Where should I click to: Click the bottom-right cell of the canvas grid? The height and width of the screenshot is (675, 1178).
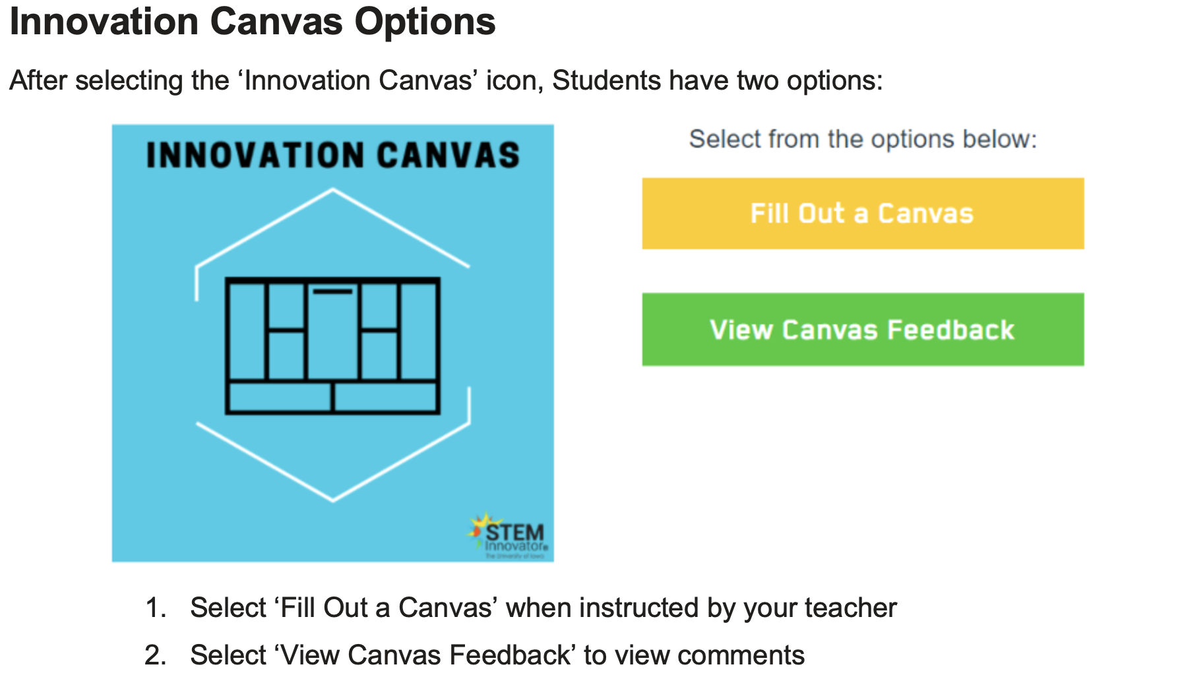point(386,397)
